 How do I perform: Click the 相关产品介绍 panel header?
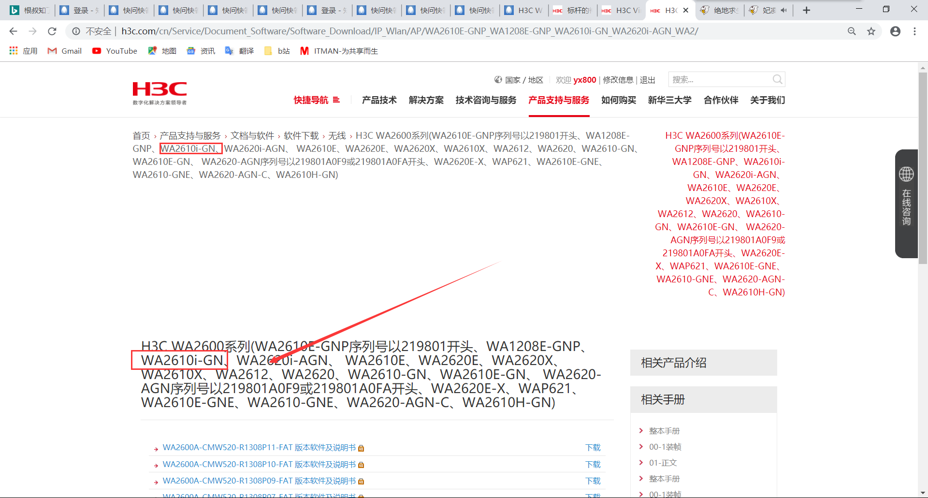point(704,363)
